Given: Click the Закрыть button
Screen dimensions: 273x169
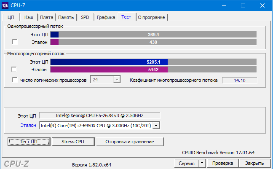Looking at the screenshot, I should tap(254, 163).
